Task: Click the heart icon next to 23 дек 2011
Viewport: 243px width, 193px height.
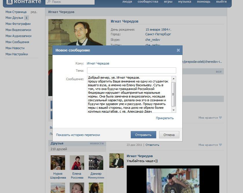Action: tap(220, 145)
